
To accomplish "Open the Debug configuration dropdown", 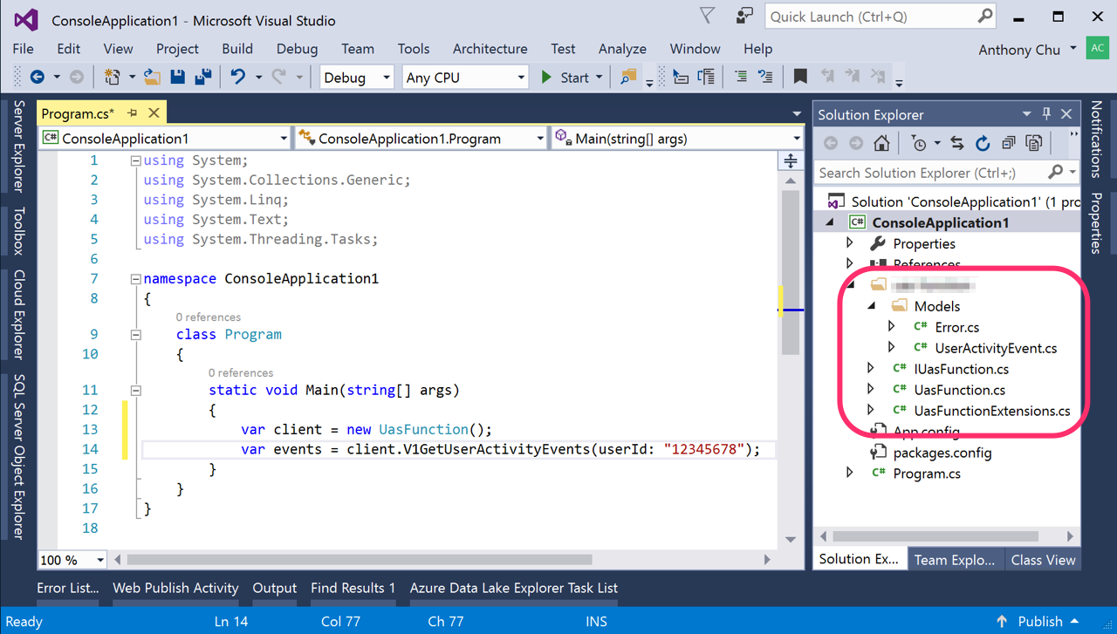I will coord(386,78).
